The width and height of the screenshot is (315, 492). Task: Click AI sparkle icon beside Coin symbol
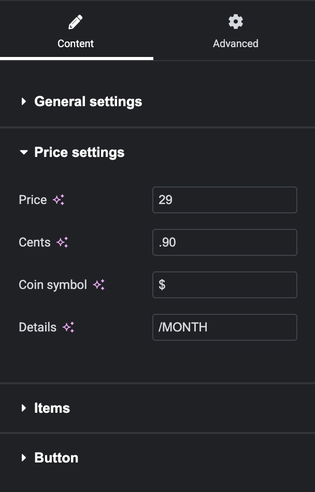pyautogui.click(x=99, y=285)
